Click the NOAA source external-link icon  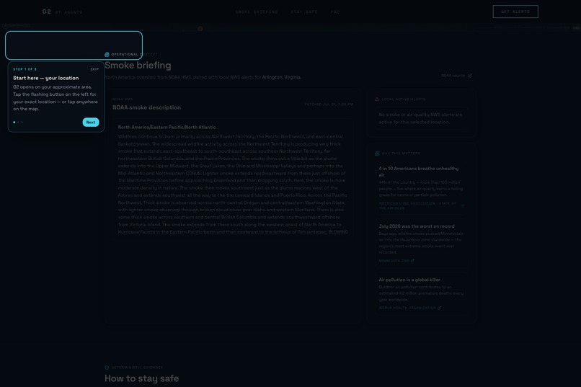(470, 76)
